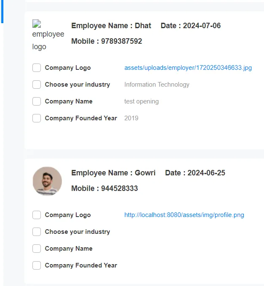264x286 pixels.
Task: Open the localhost profile.png link
Action: pos(184,215)
